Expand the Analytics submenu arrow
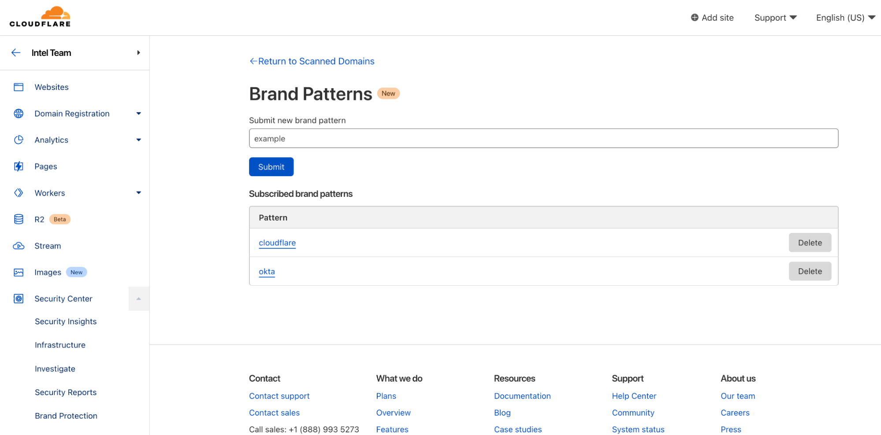Viewport: 881px width, 435px height. (x=138, y=140)
